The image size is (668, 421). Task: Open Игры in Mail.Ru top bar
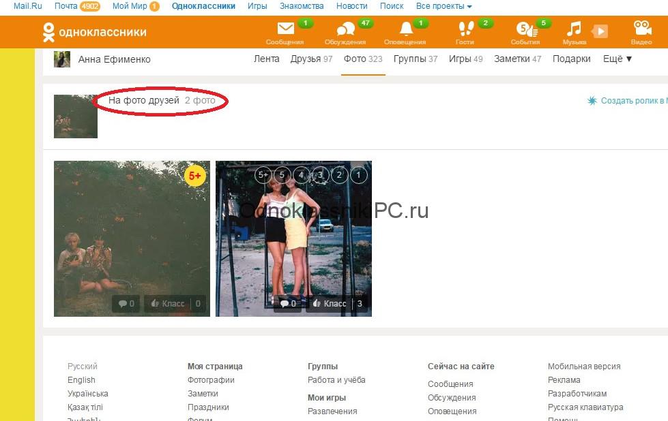[x=257, y=6]
